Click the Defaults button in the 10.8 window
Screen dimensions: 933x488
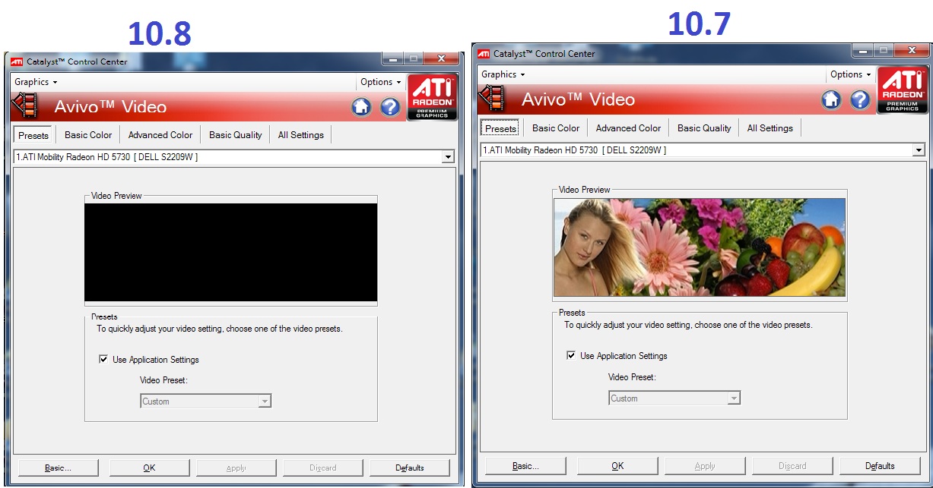click(410, 468)
